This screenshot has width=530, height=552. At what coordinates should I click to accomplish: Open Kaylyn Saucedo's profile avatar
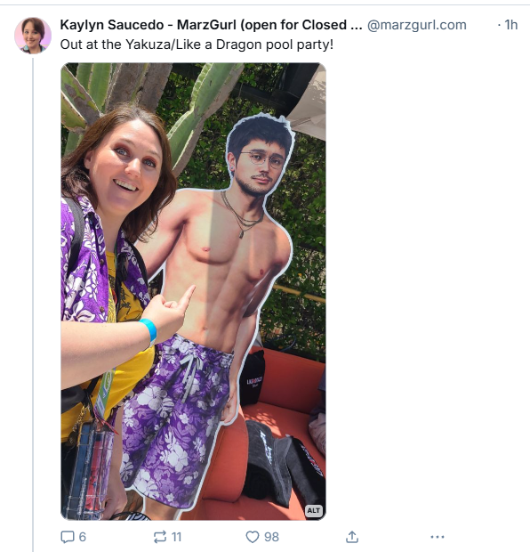click(33, 36)
